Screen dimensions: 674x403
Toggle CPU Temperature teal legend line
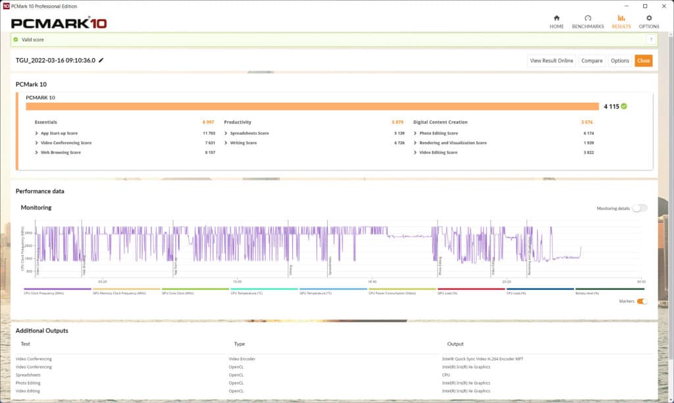(x=264, y=289)
